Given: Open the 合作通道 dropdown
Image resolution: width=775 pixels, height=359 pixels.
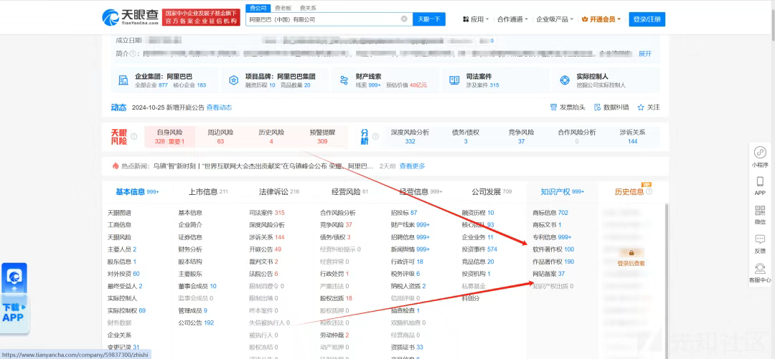Looking at the screenshot, I should (512, 19).
